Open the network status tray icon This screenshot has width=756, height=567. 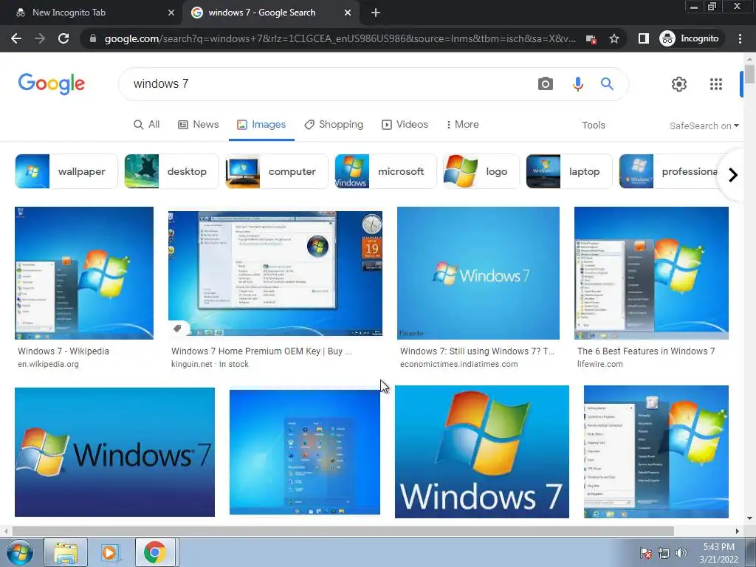(664, 553)
